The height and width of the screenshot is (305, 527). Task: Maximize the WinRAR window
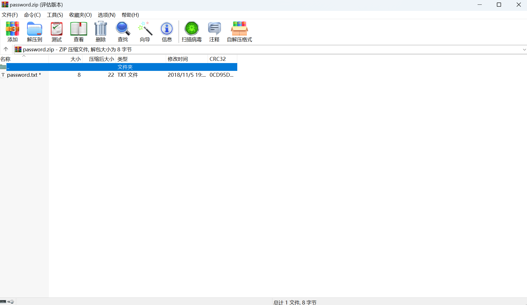click(x=499, y=5)
